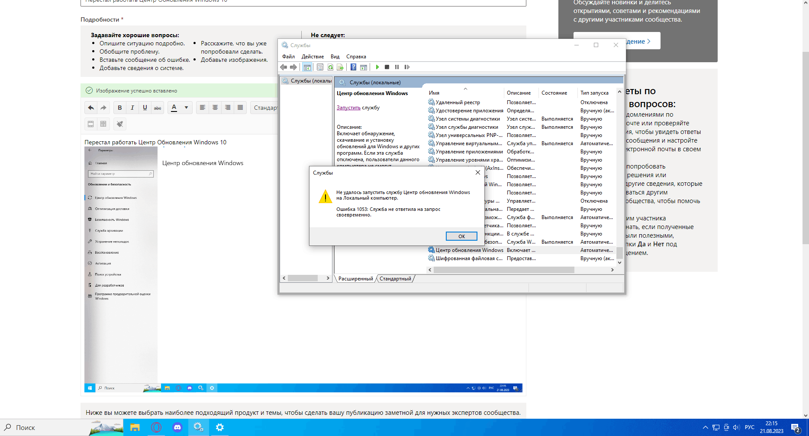The image size is (809, 436).
Task: Toggle Bold formatting in the post editor
Action: click(x=119, y=108)
